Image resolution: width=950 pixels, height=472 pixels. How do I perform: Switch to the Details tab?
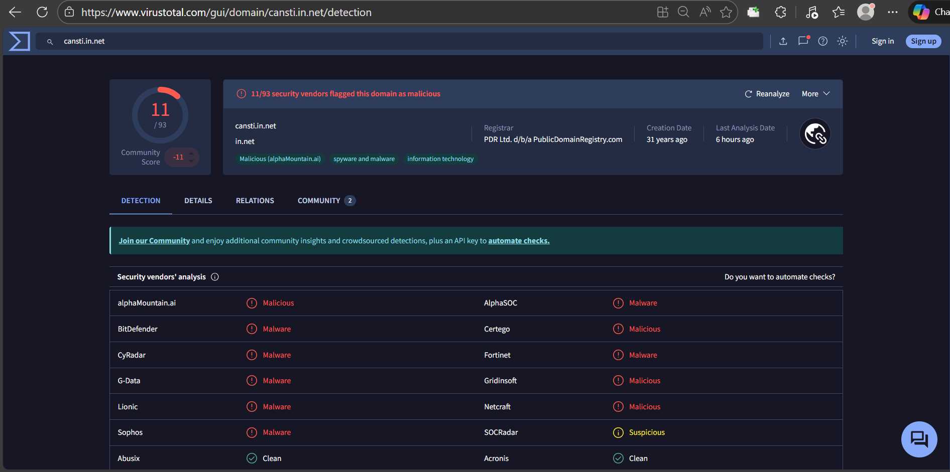point(198,201)
